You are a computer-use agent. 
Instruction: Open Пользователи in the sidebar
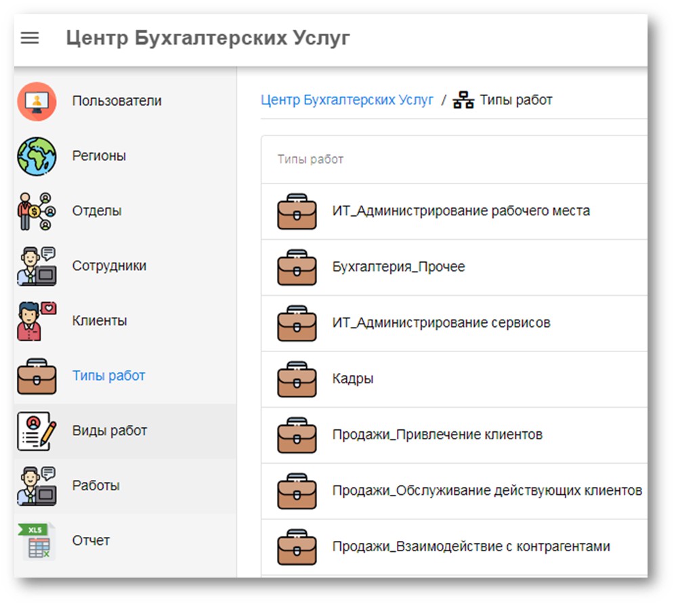point(125,102)
